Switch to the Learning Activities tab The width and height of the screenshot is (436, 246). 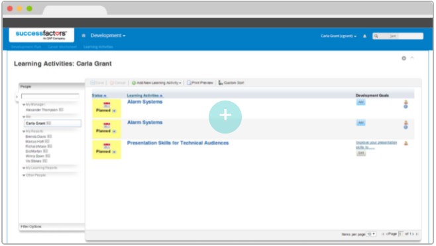tap(98, 47)
